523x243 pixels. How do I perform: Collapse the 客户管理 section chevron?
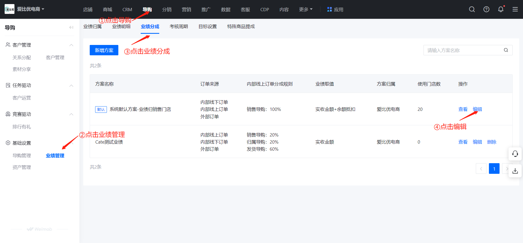(71, 45)
